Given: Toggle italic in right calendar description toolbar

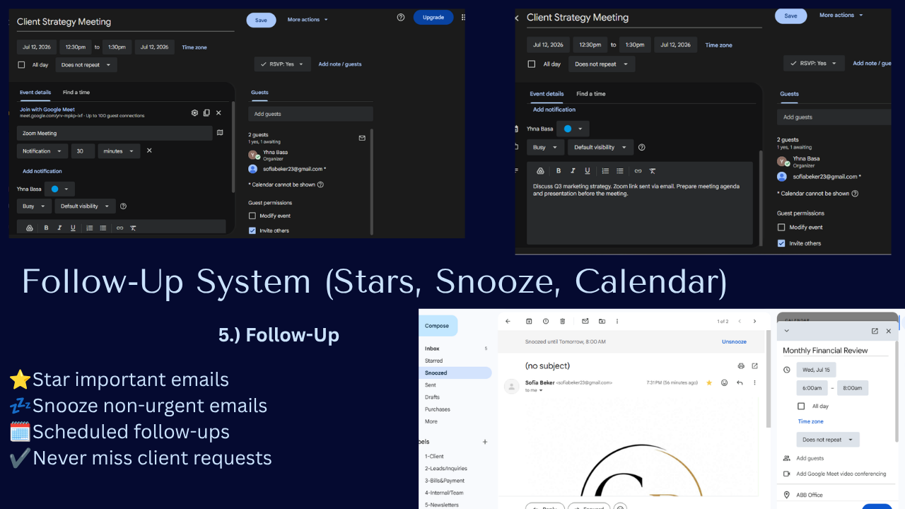Looking at the screenshot, I should click(x=572, y=170).
